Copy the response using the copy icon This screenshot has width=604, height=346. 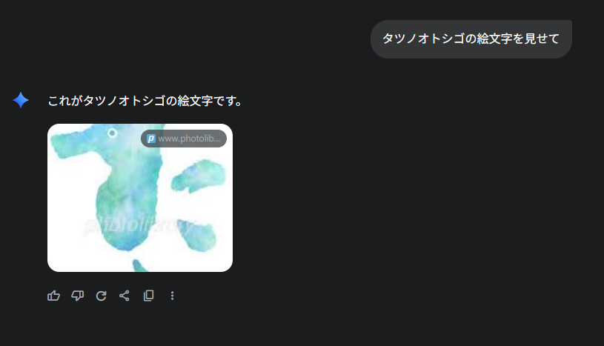[148, 296]
